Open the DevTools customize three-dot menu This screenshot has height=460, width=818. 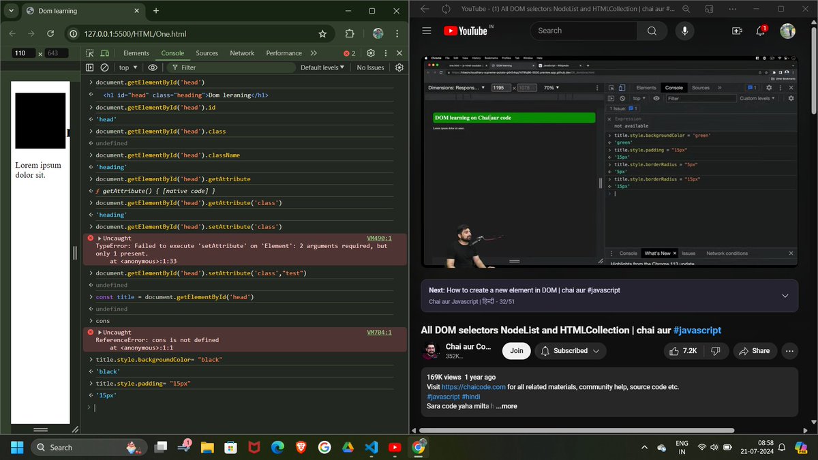(385, 53)
